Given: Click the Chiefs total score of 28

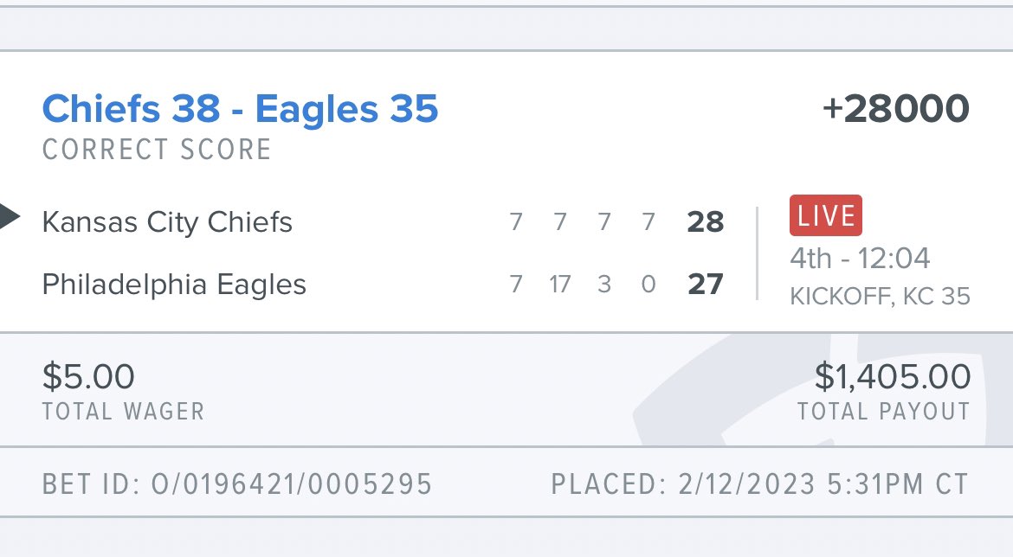Looking at the screenshot, I should click(x=708, y=221).
